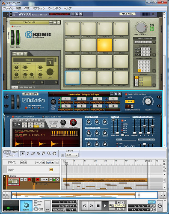Open the Snap value dropdown
This screenshot has width=169, height=214.
72,155
